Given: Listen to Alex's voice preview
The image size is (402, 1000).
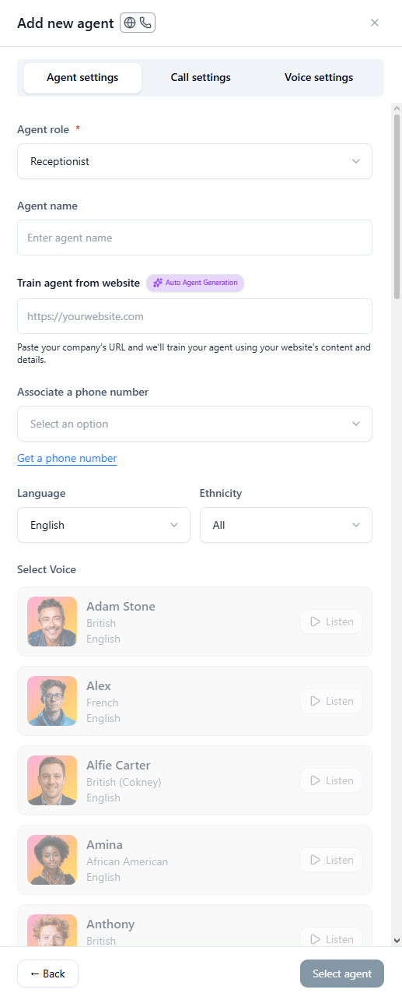Looking at the screenshot, I should (331, 701).
